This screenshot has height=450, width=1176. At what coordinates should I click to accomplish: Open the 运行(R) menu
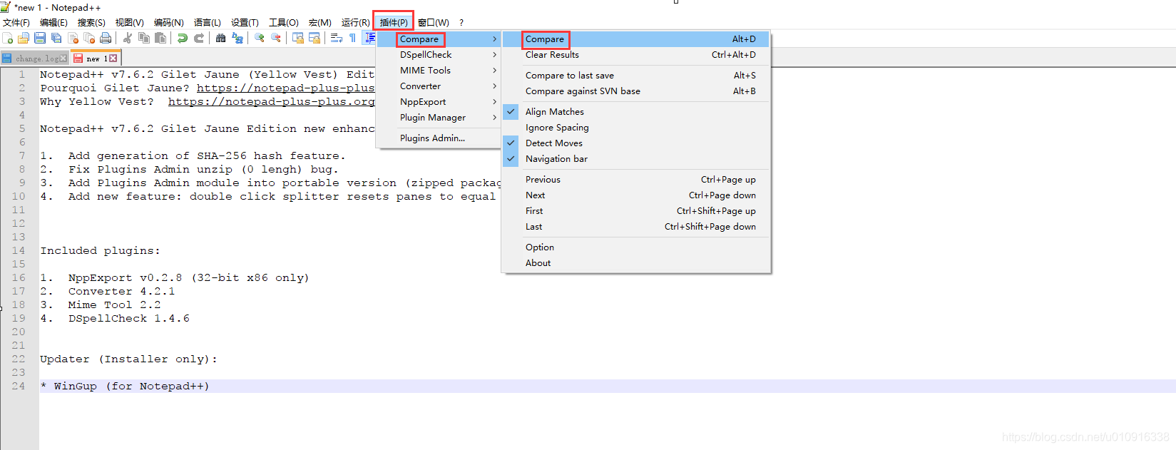coord(355,23)
